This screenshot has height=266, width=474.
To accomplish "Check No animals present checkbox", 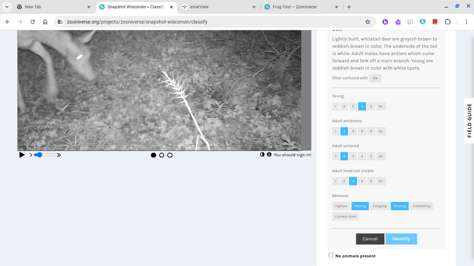I will [331, 255].
